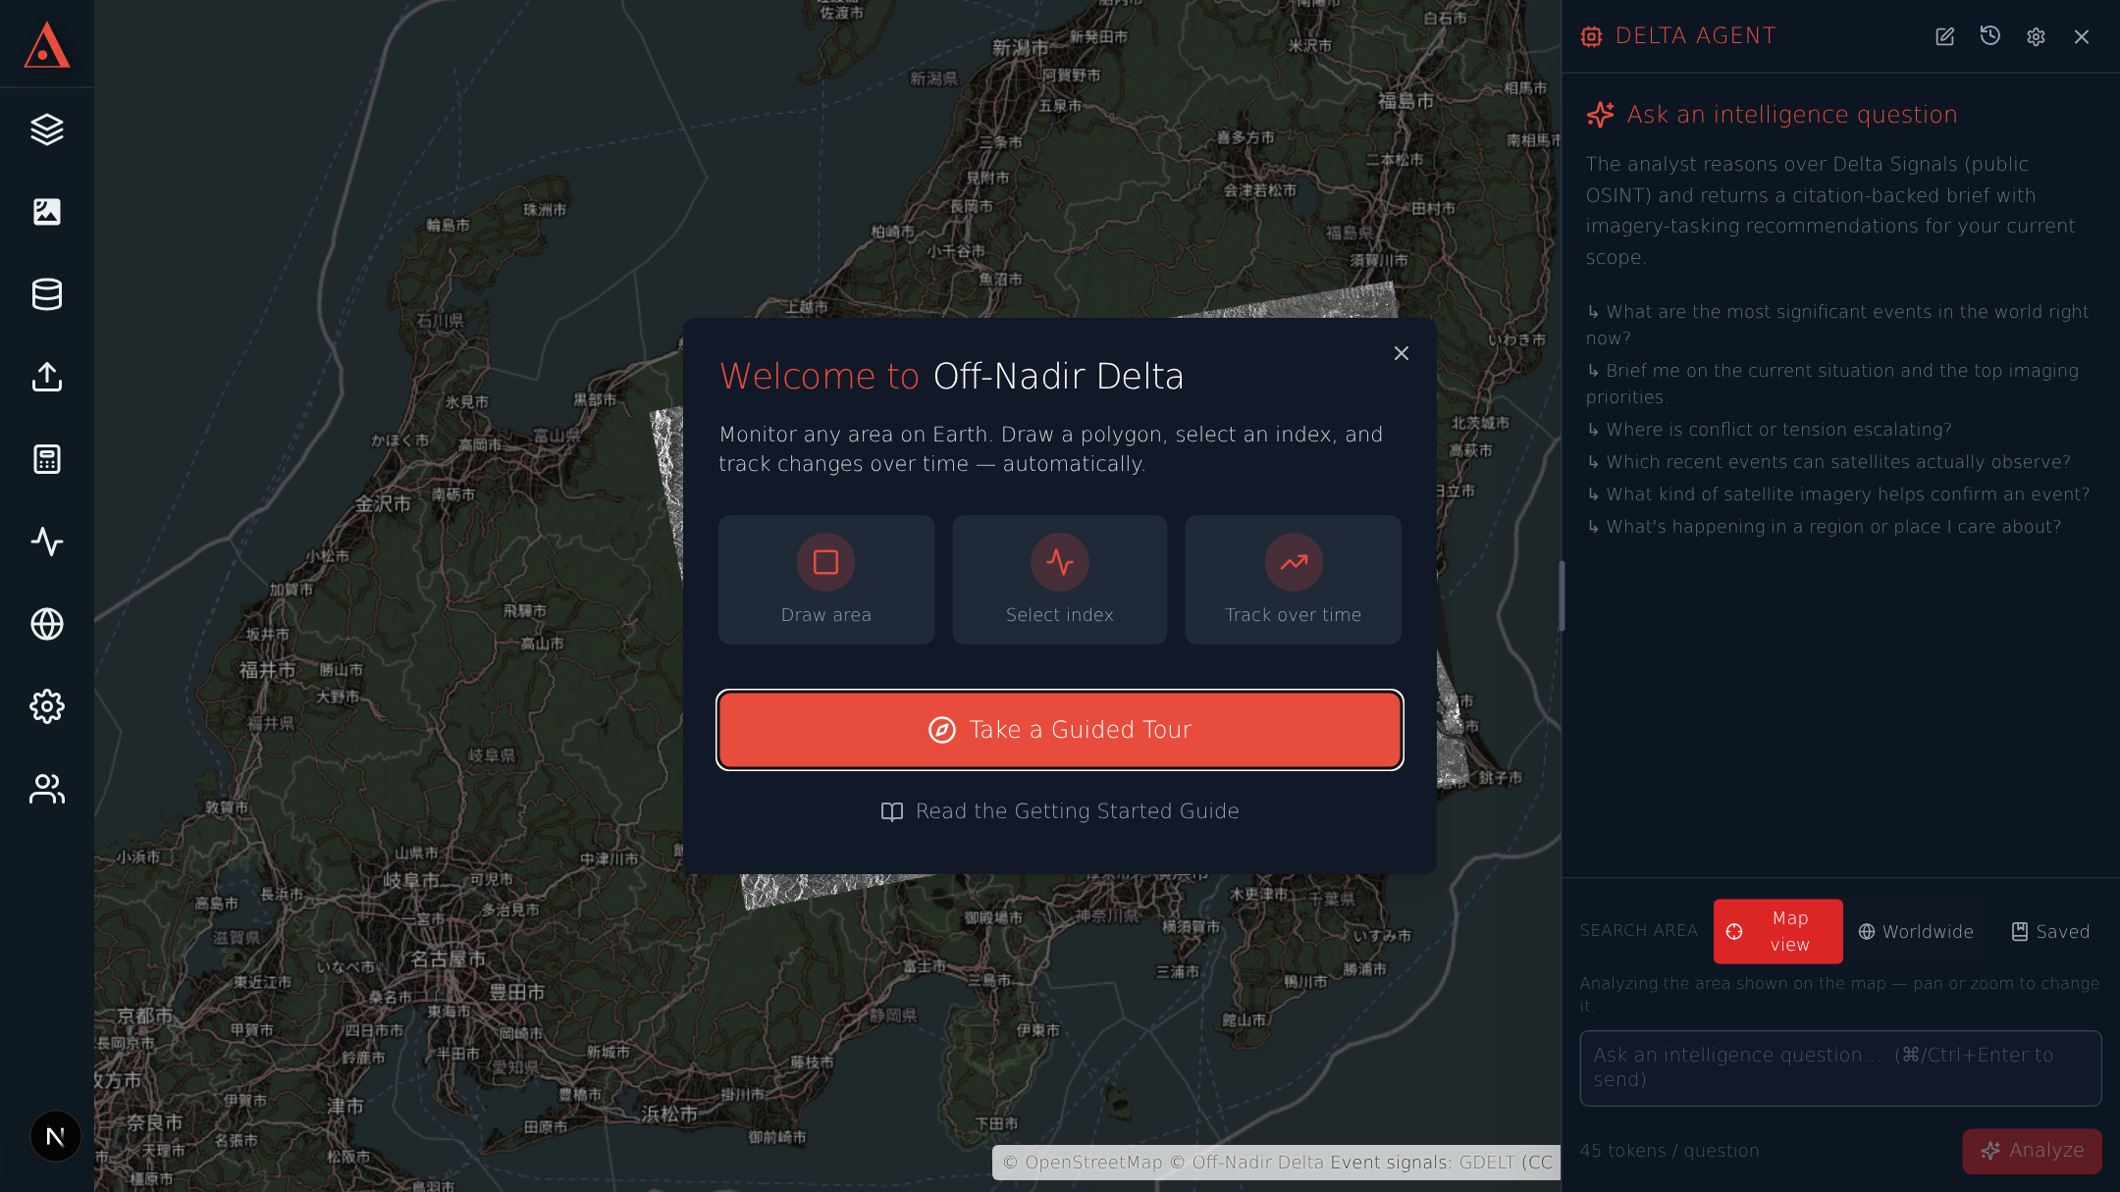The image size is (2120, 1192).
Task: Click the GDELT event signals attribution
Action: tap(1487, 1163)
